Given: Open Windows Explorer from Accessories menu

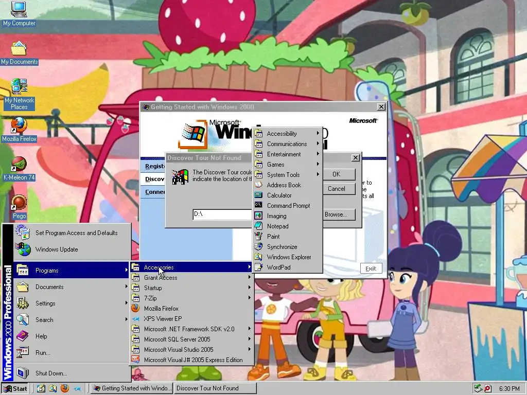Looking at the screenshot, I should 287,257.
